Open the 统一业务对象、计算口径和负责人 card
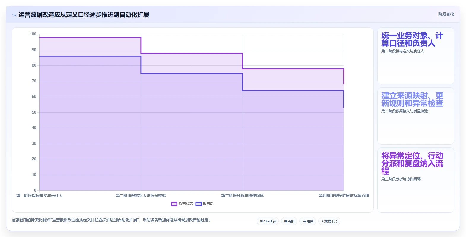The image size is (466, 237). [x=416, y=56]
